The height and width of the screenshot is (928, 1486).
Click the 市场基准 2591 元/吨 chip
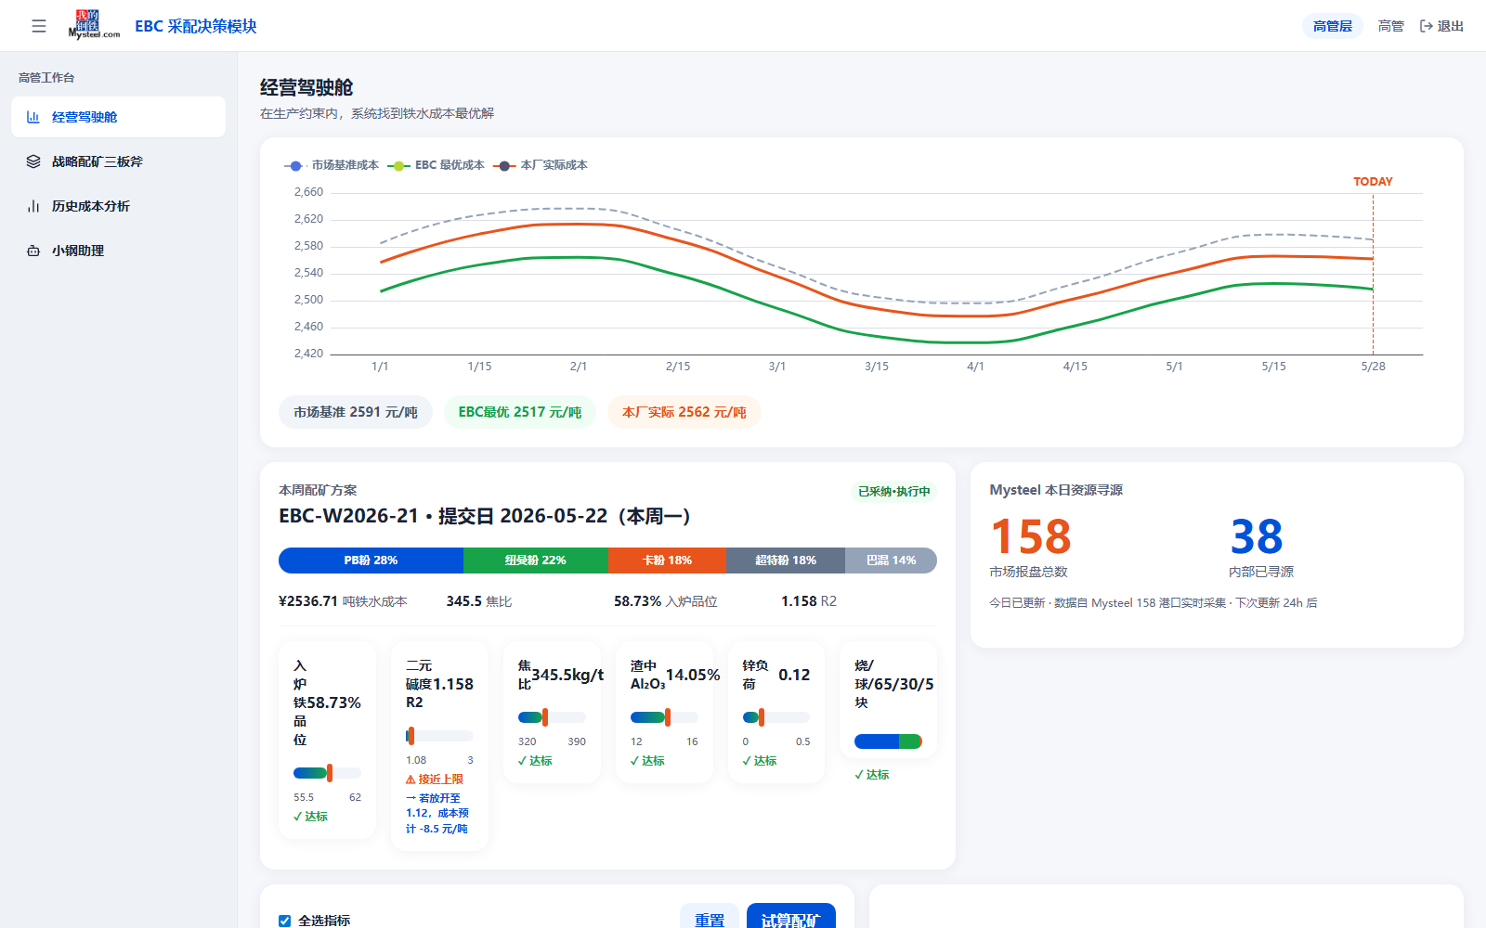pyautogui.click(x=356, y=412)
